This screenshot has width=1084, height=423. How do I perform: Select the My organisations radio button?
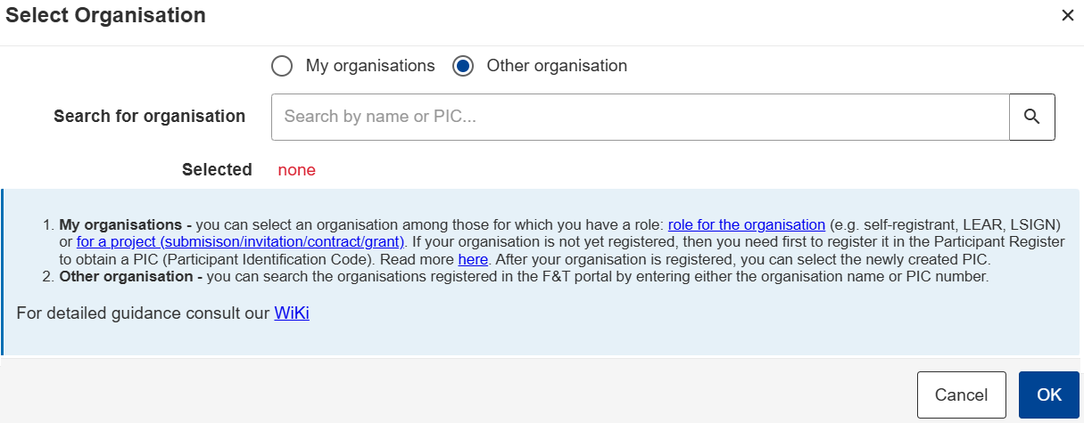pyautogui.click(x=281, y=66)
